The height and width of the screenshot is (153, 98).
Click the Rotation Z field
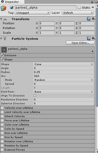[87, 28]
